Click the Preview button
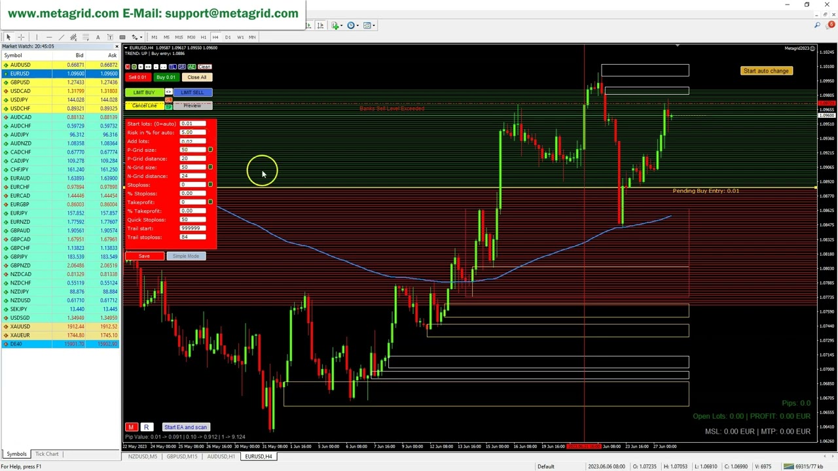Screen dimensions: 838x471 (193, 106)
